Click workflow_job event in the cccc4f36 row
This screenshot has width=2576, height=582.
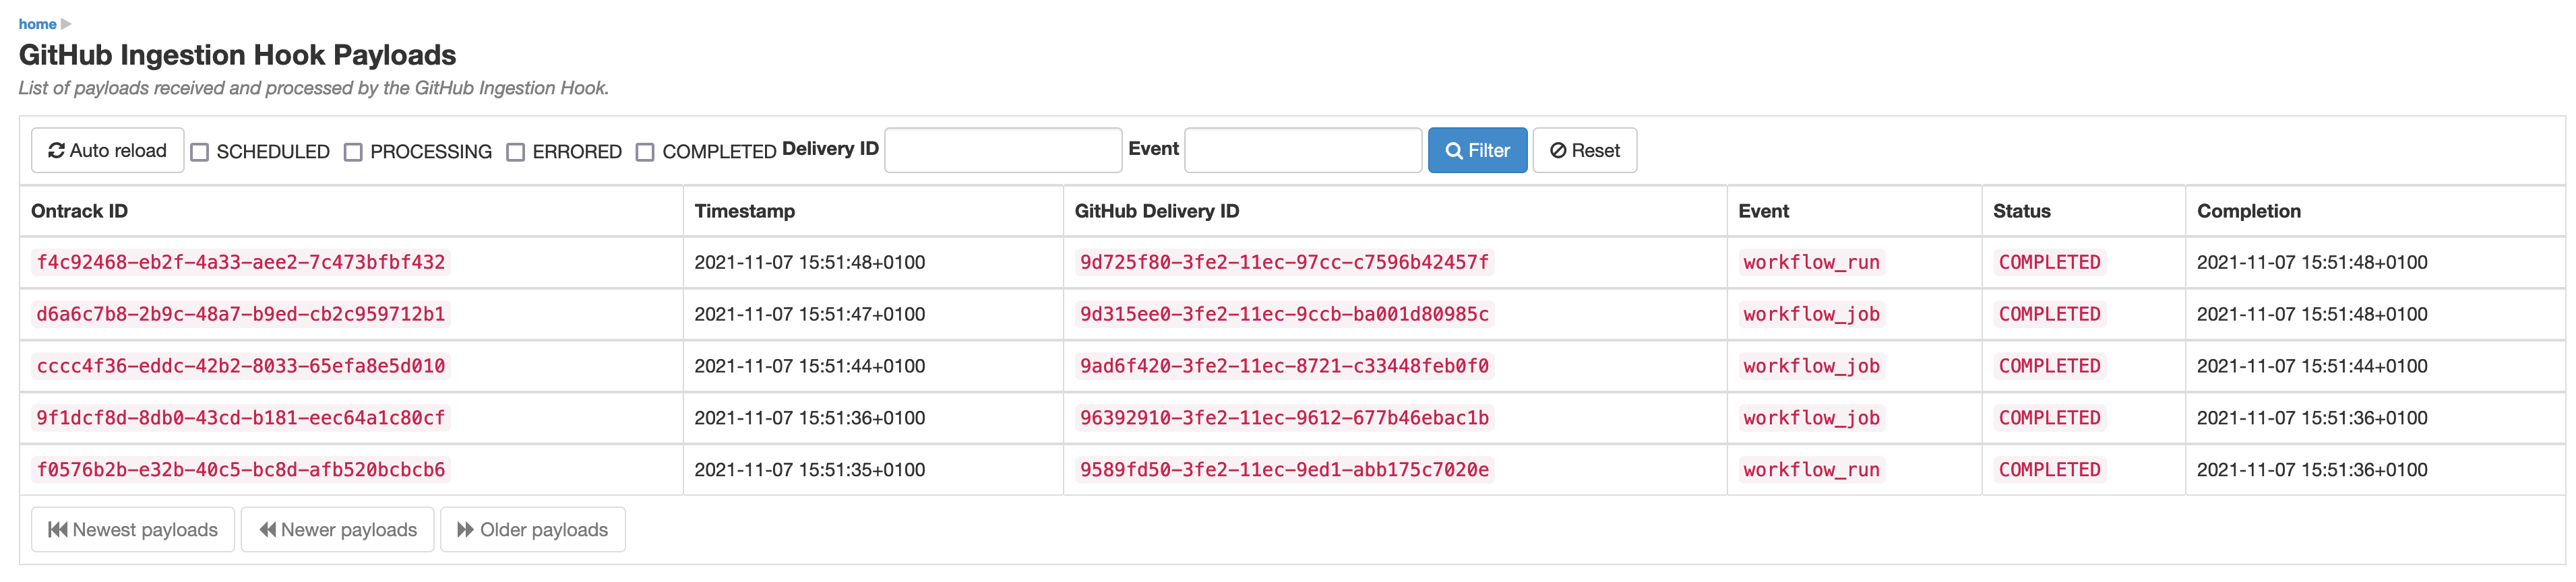[x=1811, y=366]
